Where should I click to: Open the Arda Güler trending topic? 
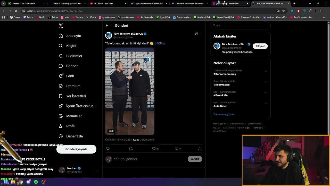click(220, 106)
